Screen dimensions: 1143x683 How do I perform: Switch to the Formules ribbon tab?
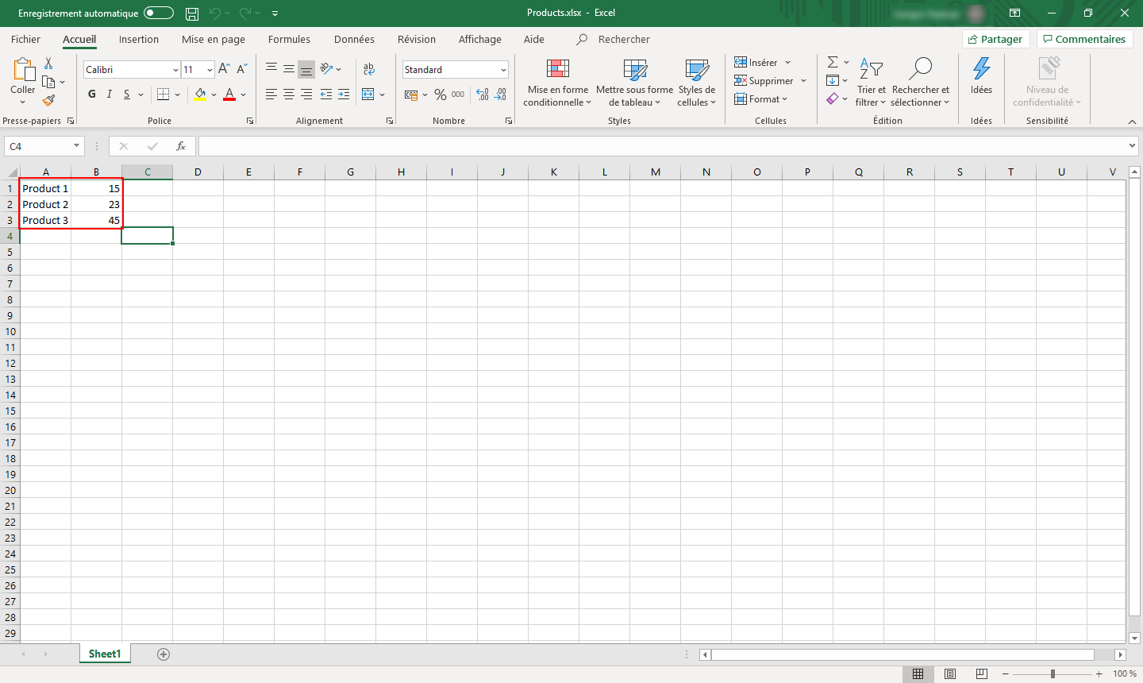tap(289, 39)
